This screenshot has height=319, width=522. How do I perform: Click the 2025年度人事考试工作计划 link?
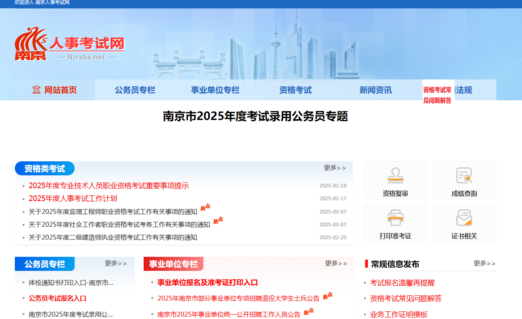pyautogui.click(x=74, y=198)
